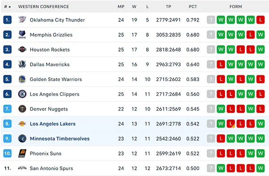Viewport: 269px width, 176px height.
Task: Click Timberwolves' red L form badge
Action: (221, 139)
